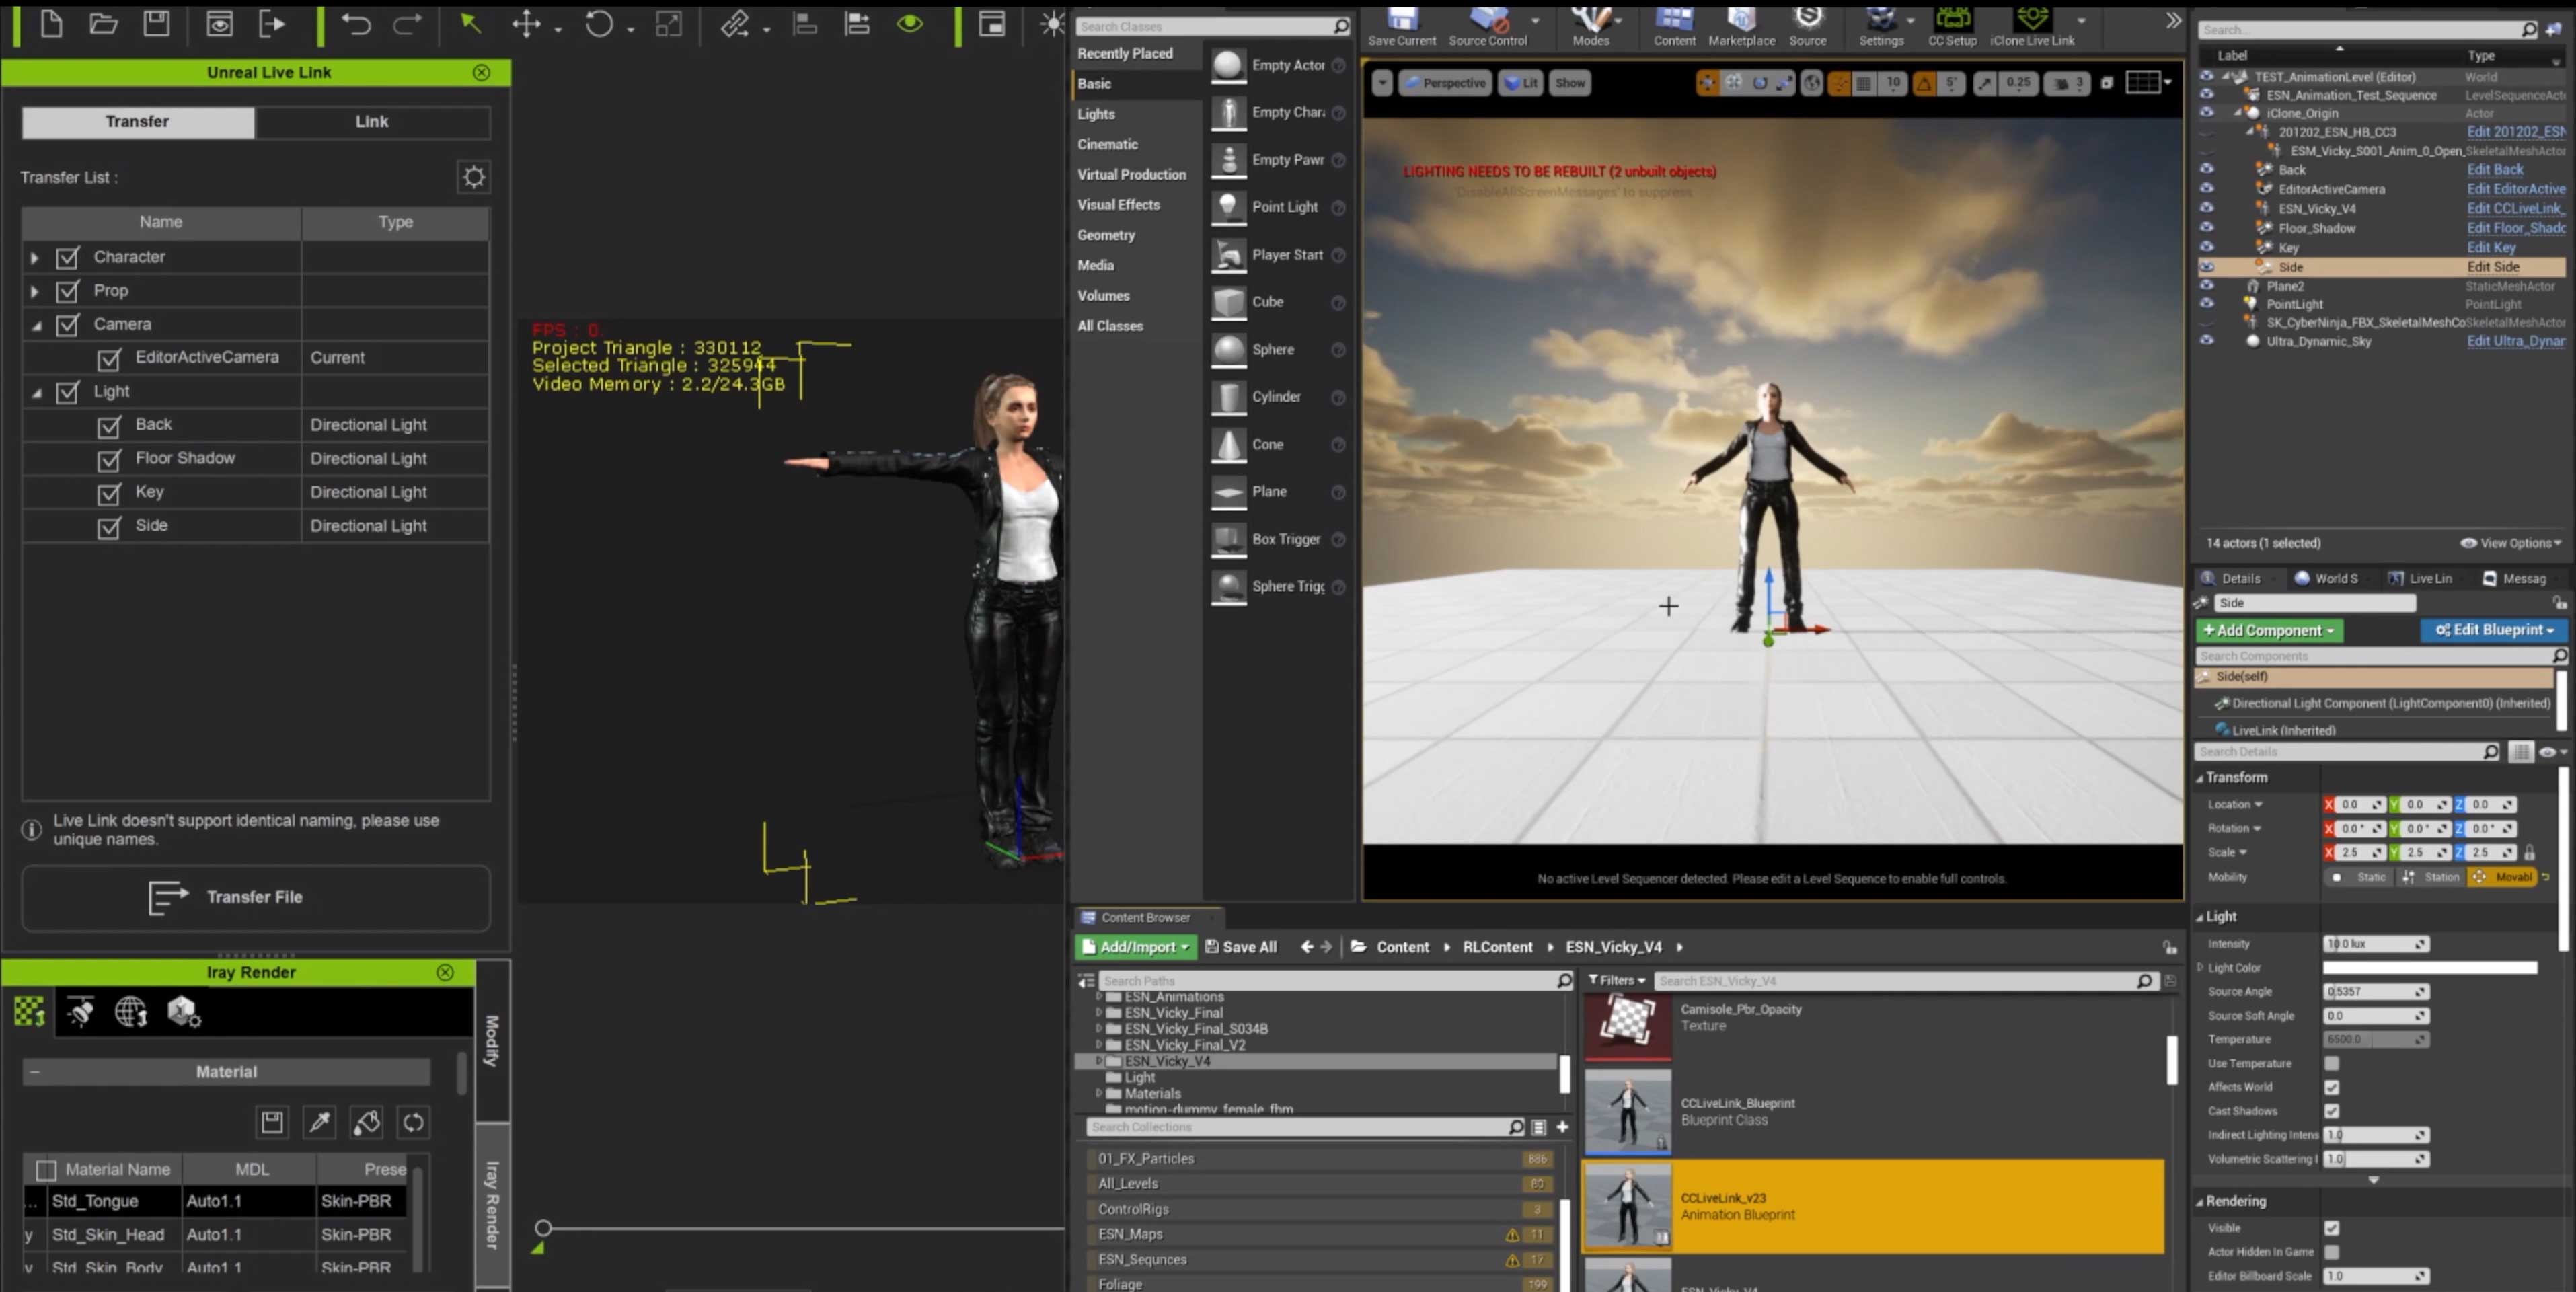Lock the Details panel with padlock icon
The height and width of the screenshot is (1292, 2576).
2559,603
